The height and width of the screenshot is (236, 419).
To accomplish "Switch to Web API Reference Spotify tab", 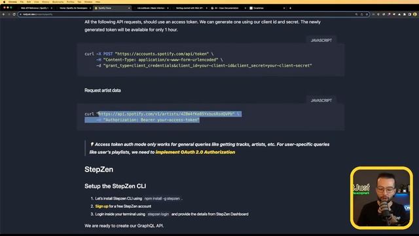I will [34, 8].
